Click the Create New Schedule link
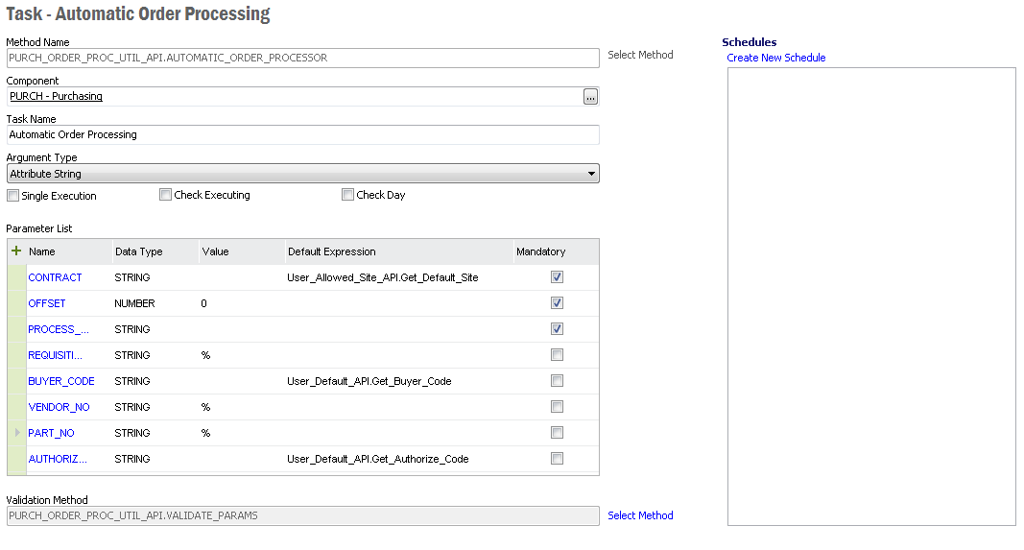Viewport: 1024px width, 550px height. (775, 58)
